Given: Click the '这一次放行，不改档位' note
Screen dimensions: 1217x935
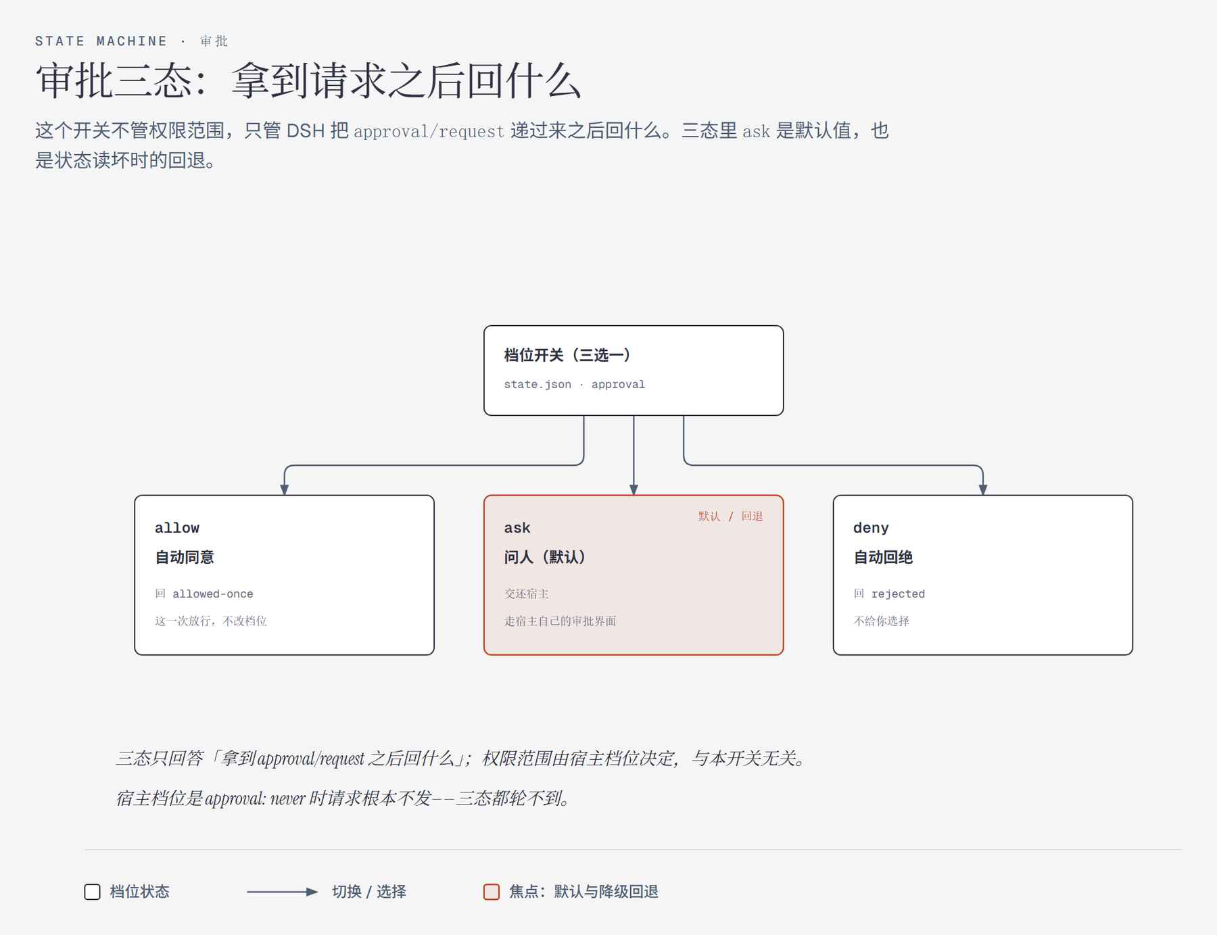Looking at the screenshot, I should (x=211, y=621).
